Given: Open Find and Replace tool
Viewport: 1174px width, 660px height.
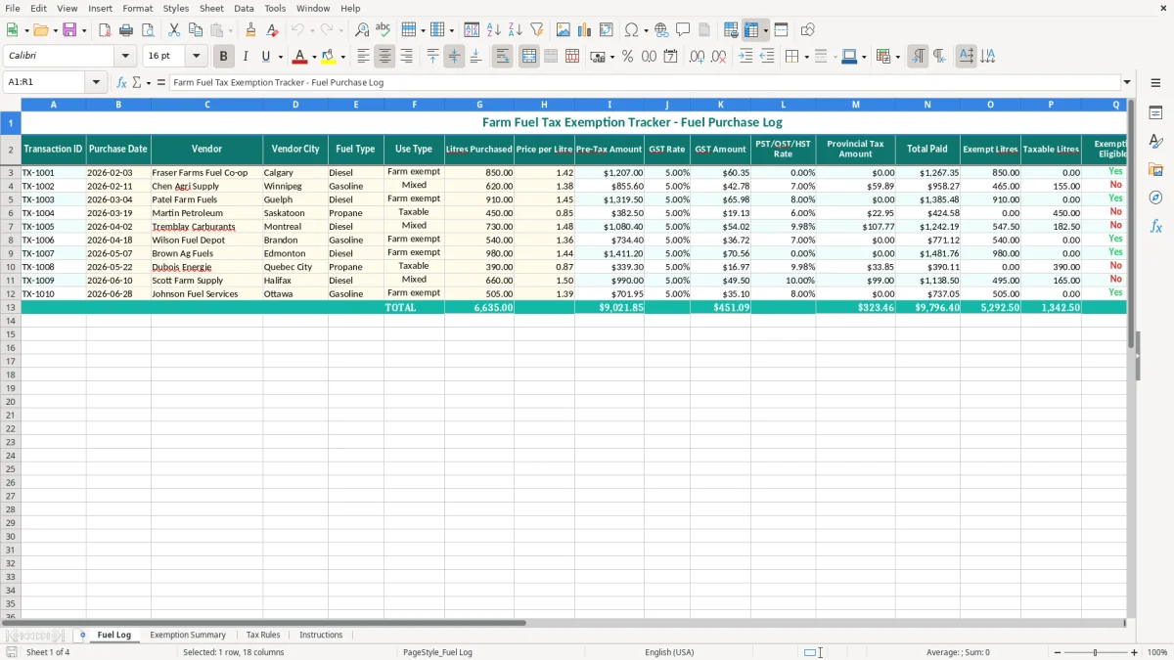Looking at the screenshot, I should pos(362,30).
